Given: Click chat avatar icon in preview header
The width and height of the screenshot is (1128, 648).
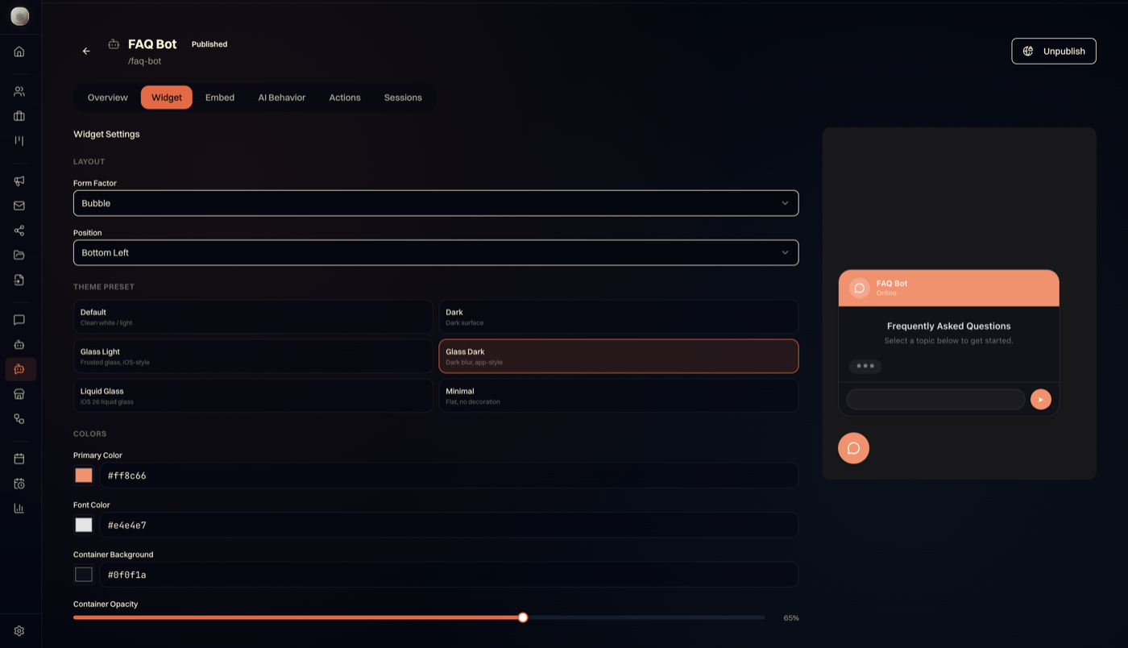Looking at the screenshot, I should [x=860, y=288].
